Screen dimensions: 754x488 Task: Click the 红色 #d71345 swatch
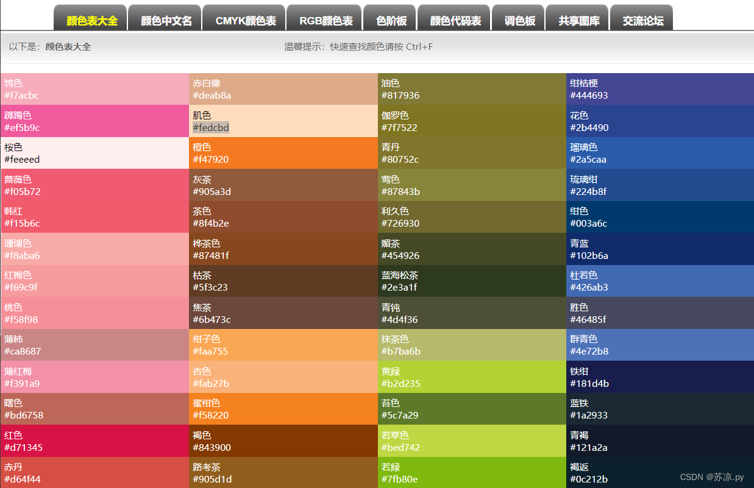click(x=94, y=440)
